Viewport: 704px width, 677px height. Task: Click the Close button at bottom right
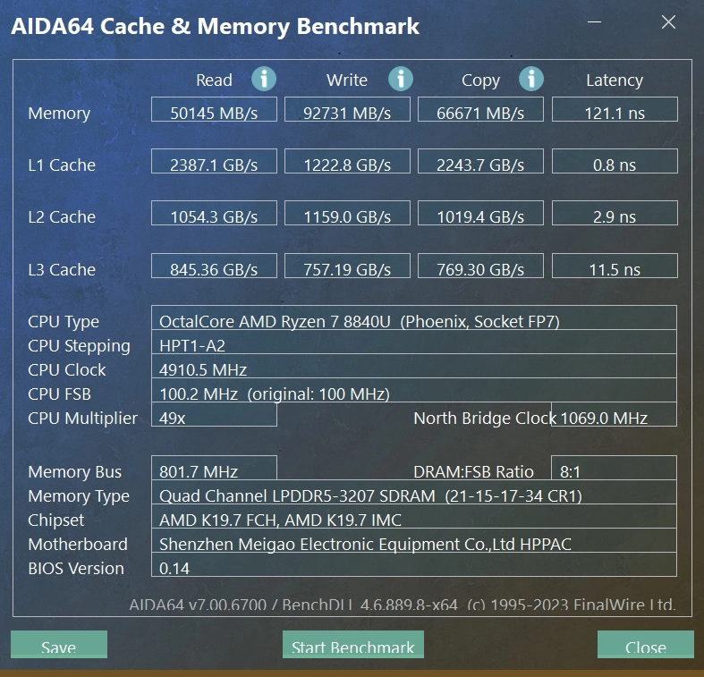(645, 646)
